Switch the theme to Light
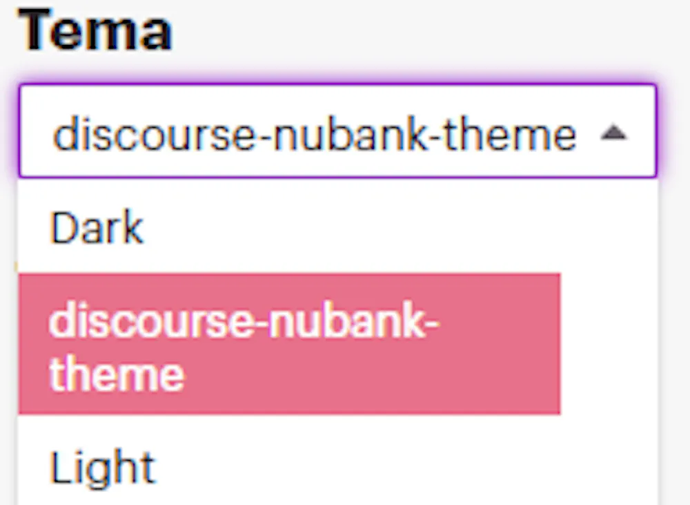 point(102,467)
